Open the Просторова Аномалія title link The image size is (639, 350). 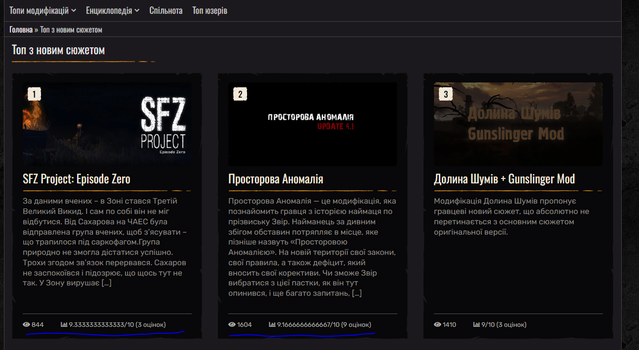276,179
